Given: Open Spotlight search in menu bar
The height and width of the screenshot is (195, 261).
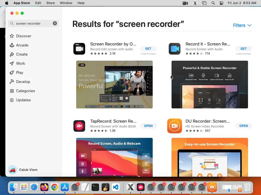Looking at the screenshot, I should (x=213, y=3).
